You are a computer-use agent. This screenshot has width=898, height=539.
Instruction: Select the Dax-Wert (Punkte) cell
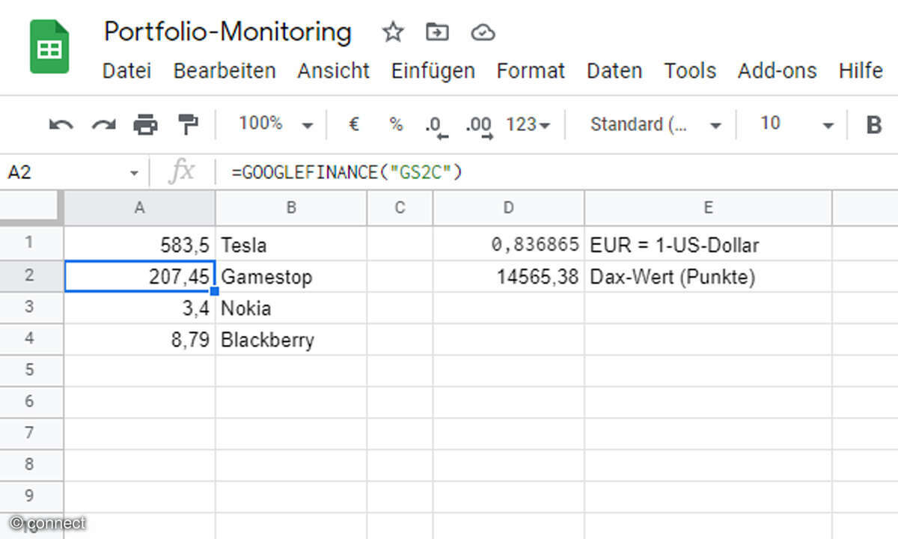(708, 275)
